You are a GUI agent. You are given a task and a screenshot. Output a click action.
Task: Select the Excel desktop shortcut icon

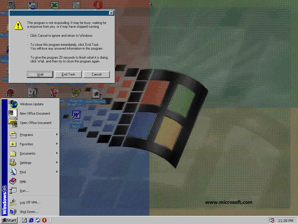(x=54, y=5)
